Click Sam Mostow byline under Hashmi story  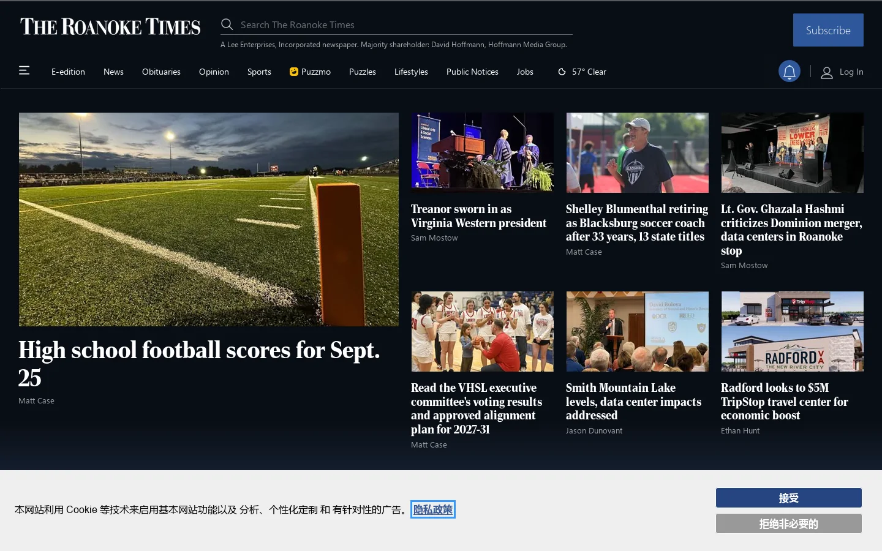[x=744, y=266]
